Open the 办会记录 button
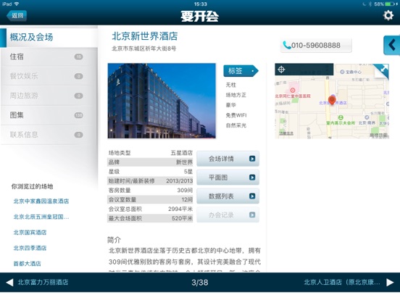400x300 pixels. tap(228, 214)
